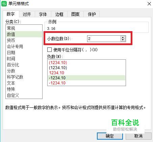Choose 百分比 category
Image resolution: width=153 pixels, height=142 pixels.
24,65
